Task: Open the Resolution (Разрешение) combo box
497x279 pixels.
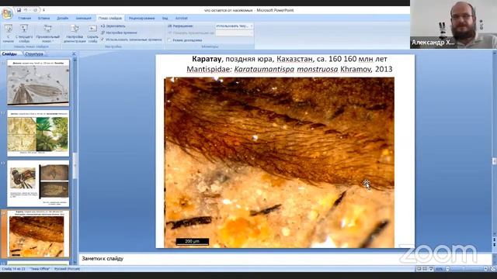Action: point(235,26)
